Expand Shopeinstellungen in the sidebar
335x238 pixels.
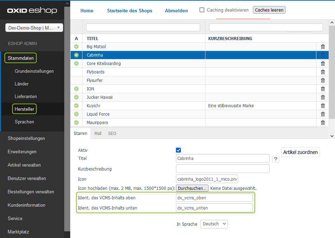click(x=26, y=139)
